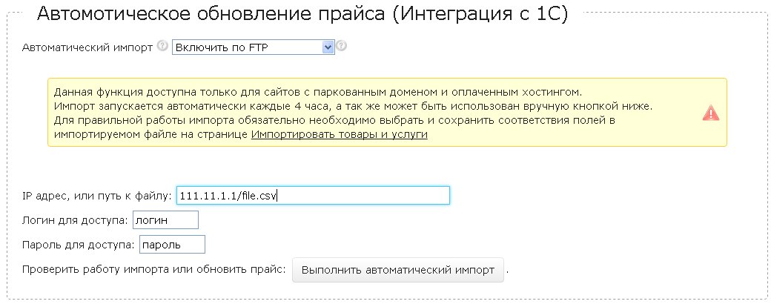
Task: Click notice line starting "Импорт запускается автоматически"
Action: pos(353,106)
